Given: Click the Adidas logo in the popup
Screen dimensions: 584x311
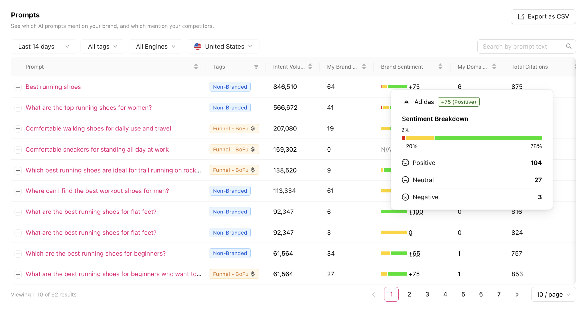Looking at the screenshot, I should pyautogui.click(x=406, y=102).
